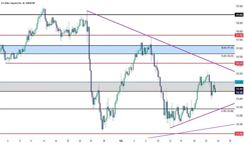
Task: Select the 152.500 price axis tick
Action: click(238, 124)
